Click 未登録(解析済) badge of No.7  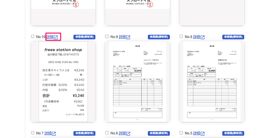[84, 133]
